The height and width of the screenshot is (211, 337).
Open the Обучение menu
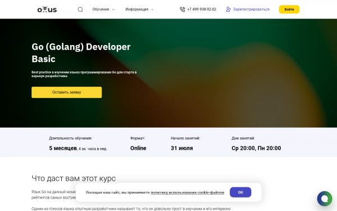pyautogui.click(x=101, y=9)
